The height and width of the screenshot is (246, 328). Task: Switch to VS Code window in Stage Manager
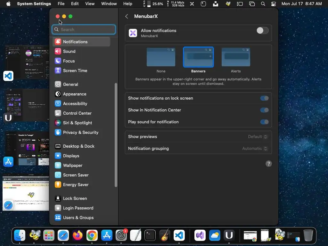tap(27, 62)
